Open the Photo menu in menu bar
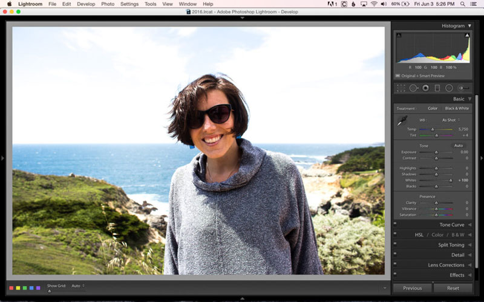 pos(108,4)
